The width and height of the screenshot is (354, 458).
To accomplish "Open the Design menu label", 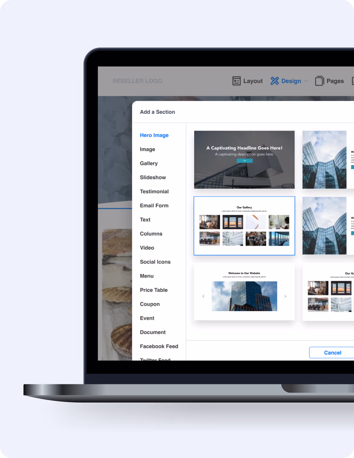I will tap(291, 81).
